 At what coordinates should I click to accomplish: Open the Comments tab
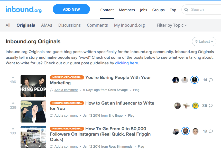coord(97,25)
